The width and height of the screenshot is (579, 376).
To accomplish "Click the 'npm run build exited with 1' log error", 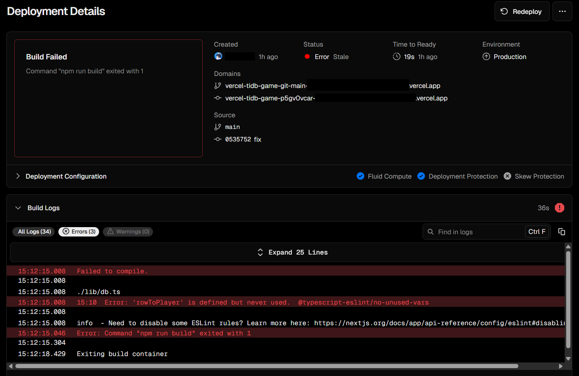I will coord(286,333).
